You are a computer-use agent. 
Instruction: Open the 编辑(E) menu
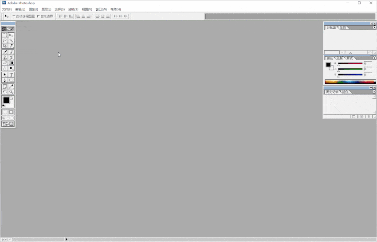click(20, 9)
